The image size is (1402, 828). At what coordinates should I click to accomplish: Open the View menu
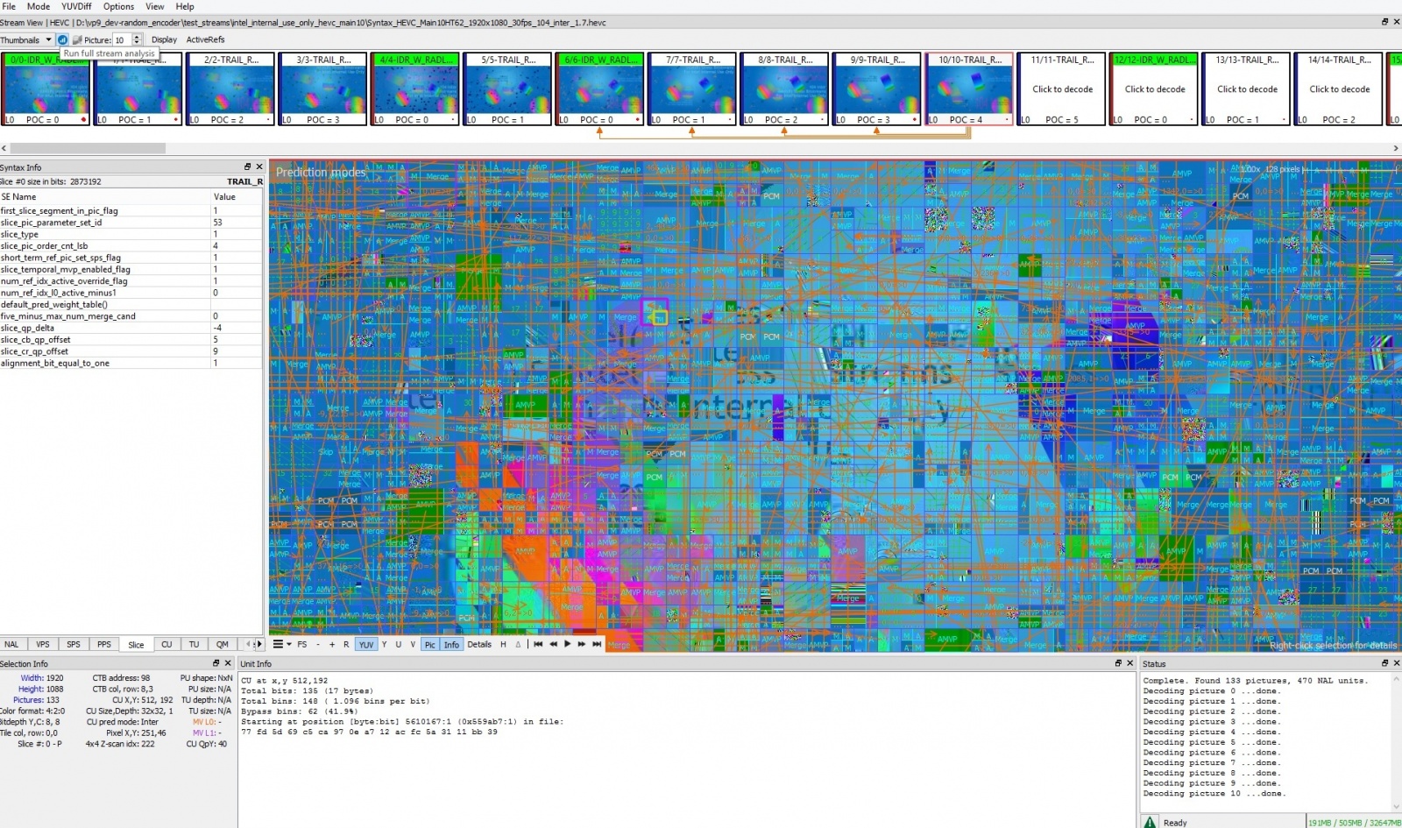tap(155, 6)
